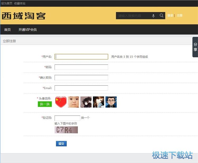The height and width of the screenshot is (163, 198).
Task: Click the microphone voice search icon
Action: tap(153, 16)
